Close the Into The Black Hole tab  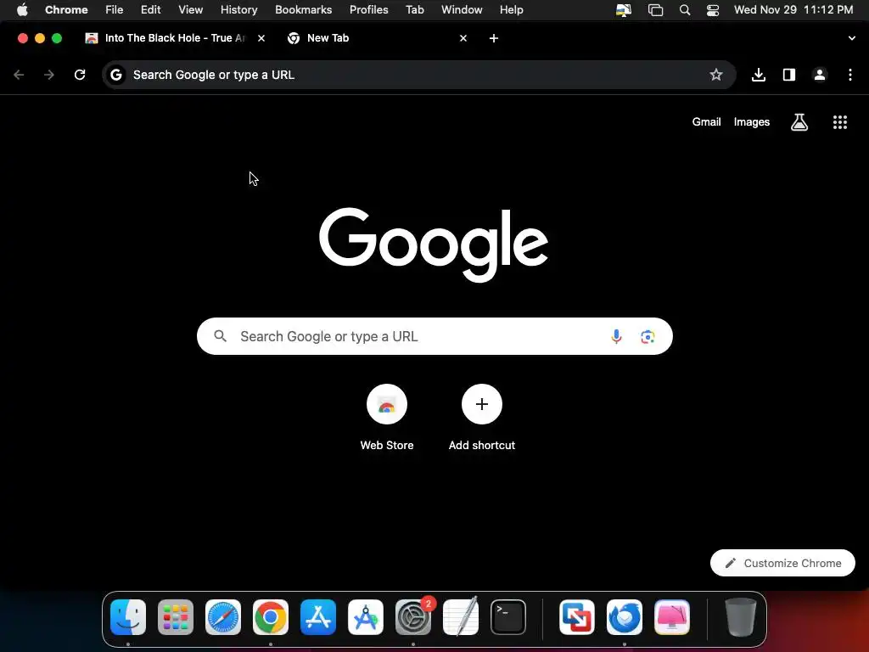pyautogui.click(x=261, y=38)
